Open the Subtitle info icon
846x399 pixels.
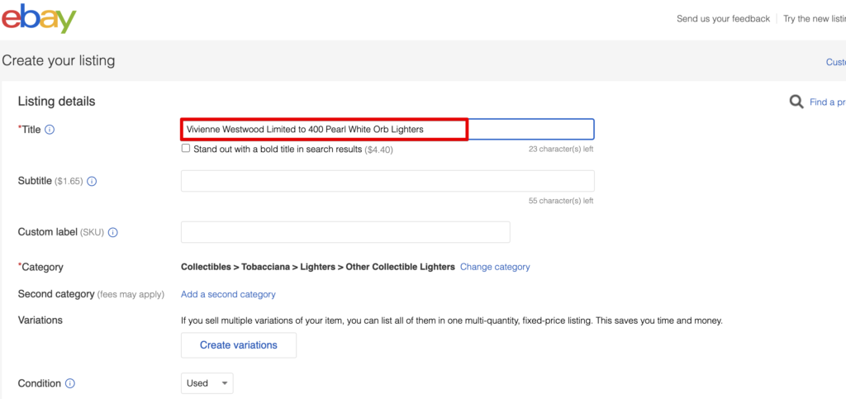[x=92, y=181]
